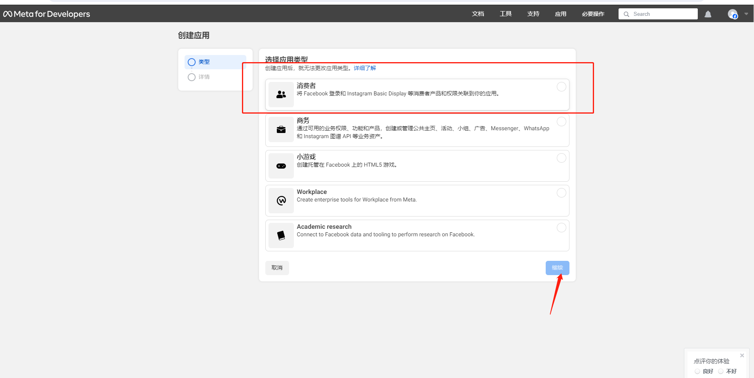Click the 创建应用 page heading

(x=194, y=35)
